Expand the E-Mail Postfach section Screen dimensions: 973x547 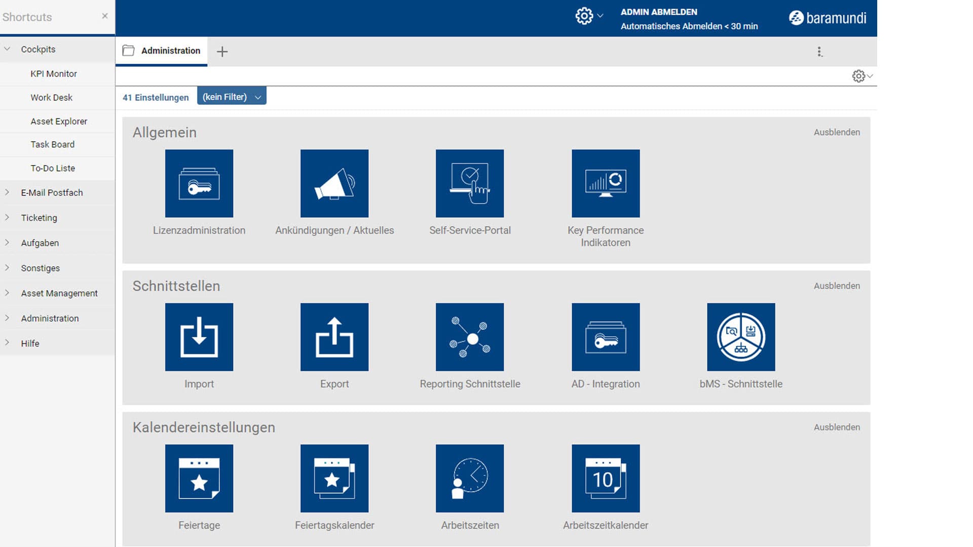click(x=7, y=192)
